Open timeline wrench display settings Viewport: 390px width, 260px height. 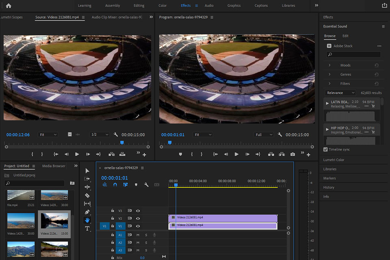tap(146, 185)
